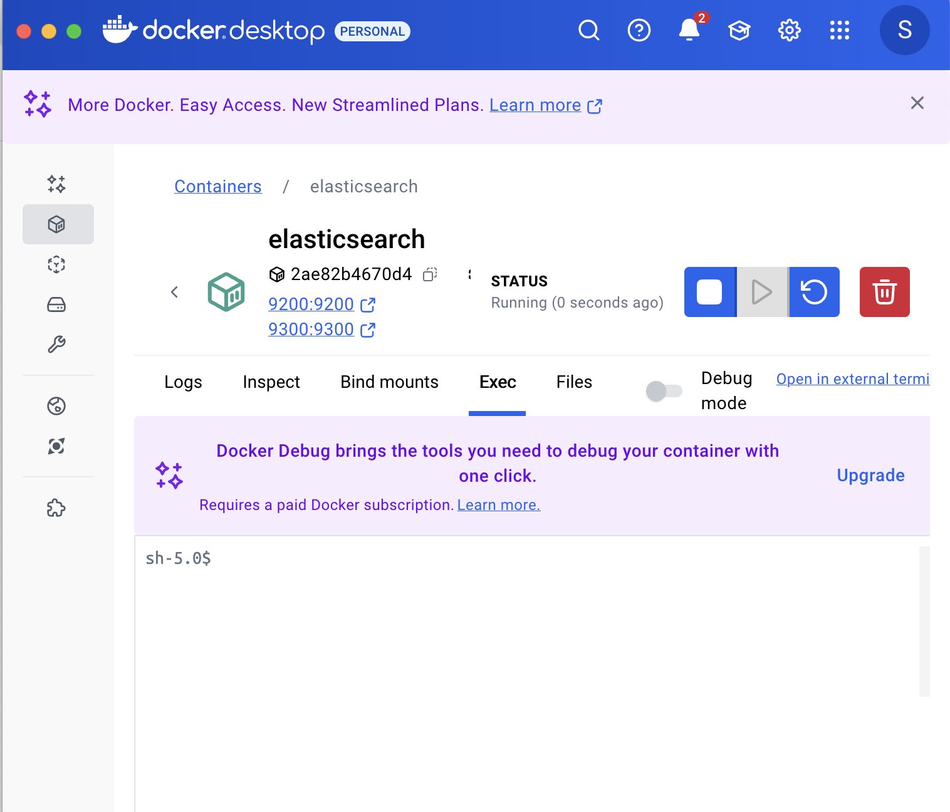The width and height of the screenshot is (950, 812).
Task: Open Extensions puzzle piece in sidebar
Action: [x=56, y=508]
